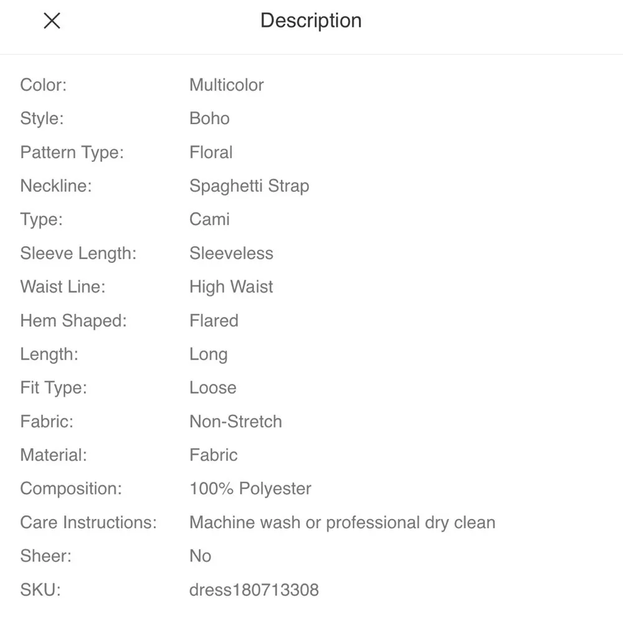Click the Spaghetti Strap neckline value

[x=249, y=186]
